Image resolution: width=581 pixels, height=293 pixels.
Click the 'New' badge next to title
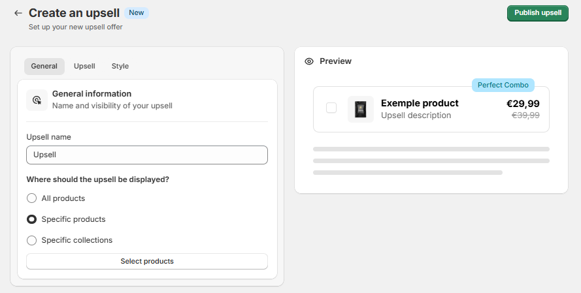pos(137,12)
